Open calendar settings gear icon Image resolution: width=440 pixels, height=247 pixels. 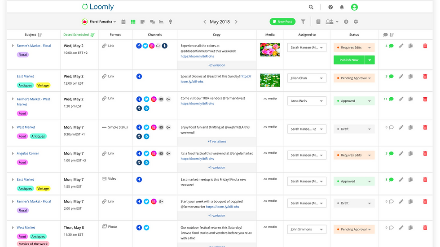click(356, 22)
